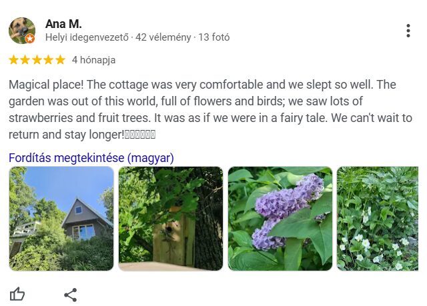427x306 pixels.
Task: Click 'Fordítás megtekintése (magyar)' translation link
Action: pos(91,158)
